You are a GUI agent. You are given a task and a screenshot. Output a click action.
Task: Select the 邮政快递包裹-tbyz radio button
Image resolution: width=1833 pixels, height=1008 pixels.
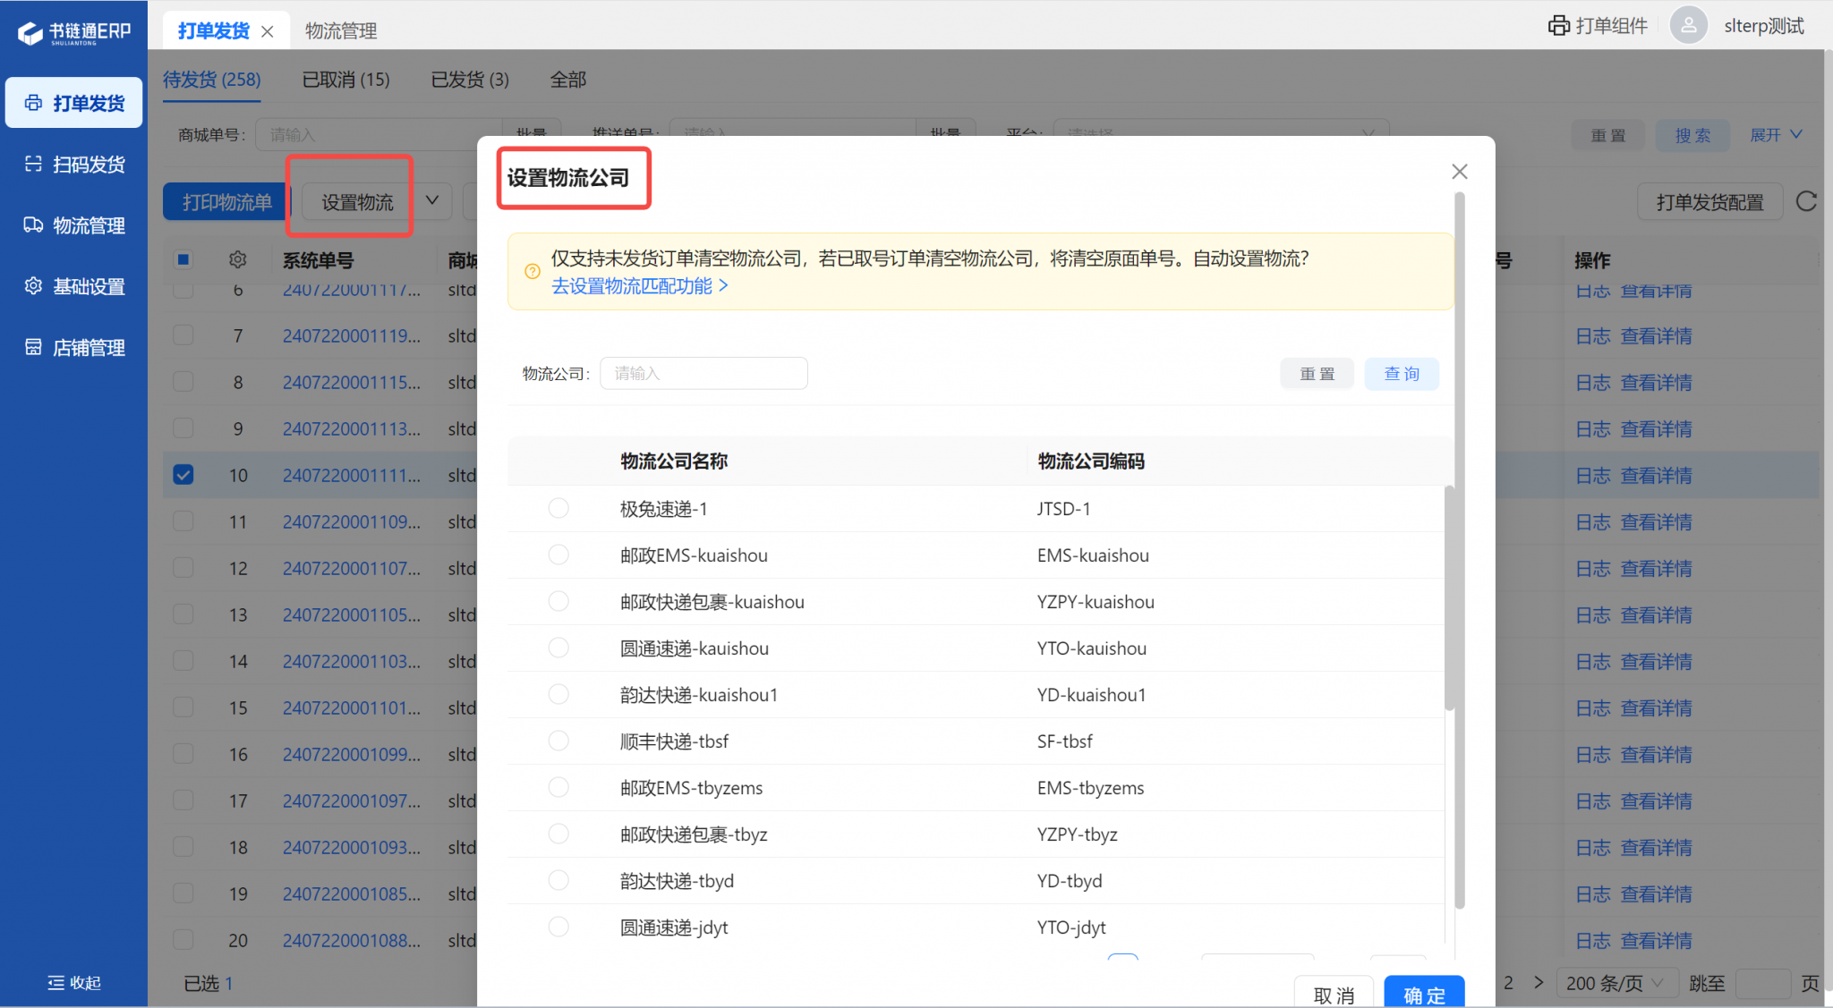(558, 834)
